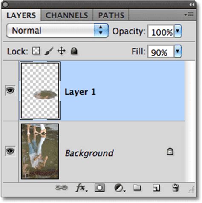Switch to the Paths tab
The width and height of the screenshot is (202, 203).
111,15
